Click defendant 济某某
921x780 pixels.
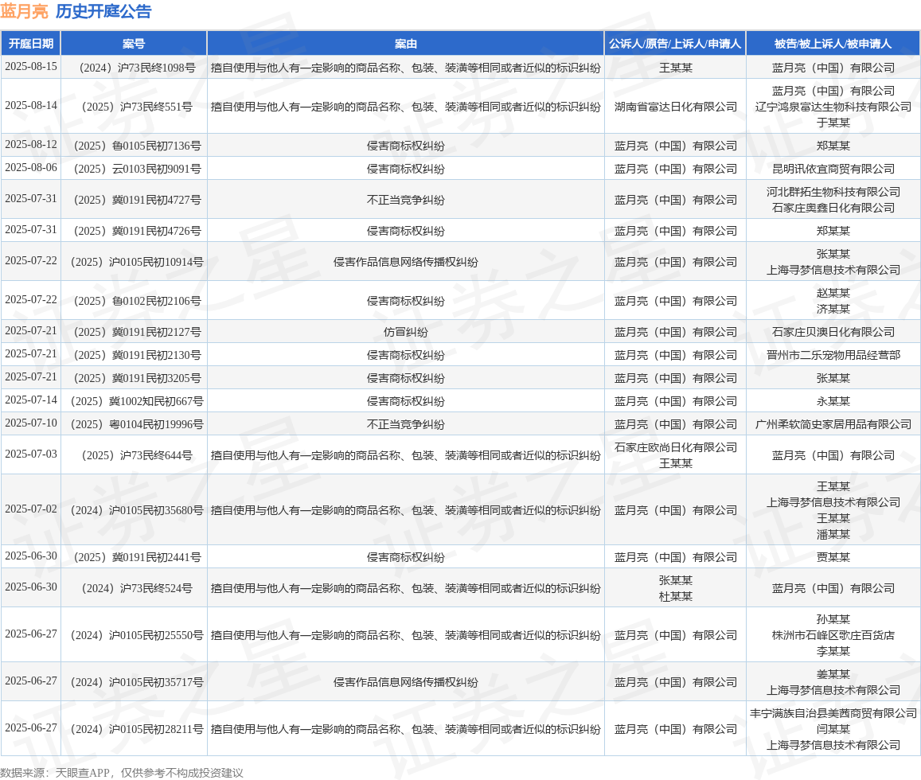833,308
